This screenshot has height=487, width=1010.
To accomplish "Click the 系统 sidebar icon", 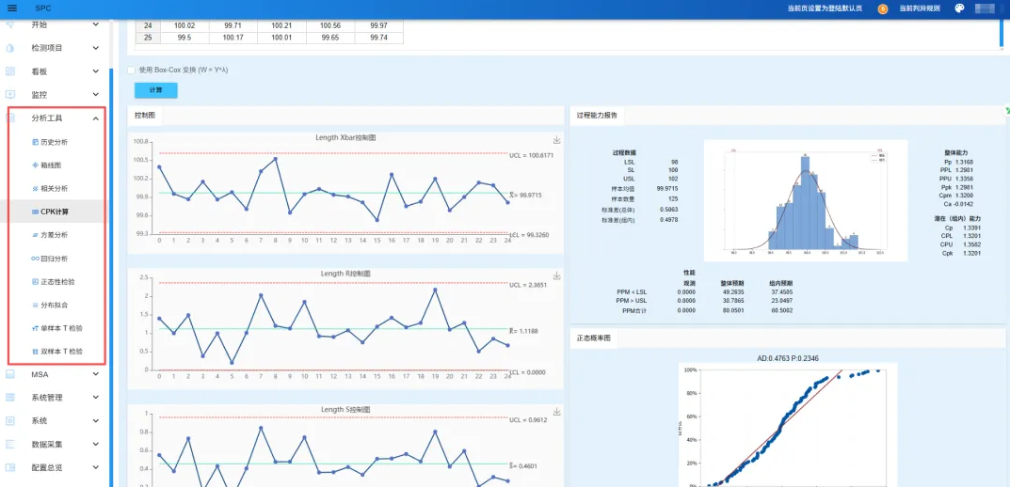I will (9, 421).
